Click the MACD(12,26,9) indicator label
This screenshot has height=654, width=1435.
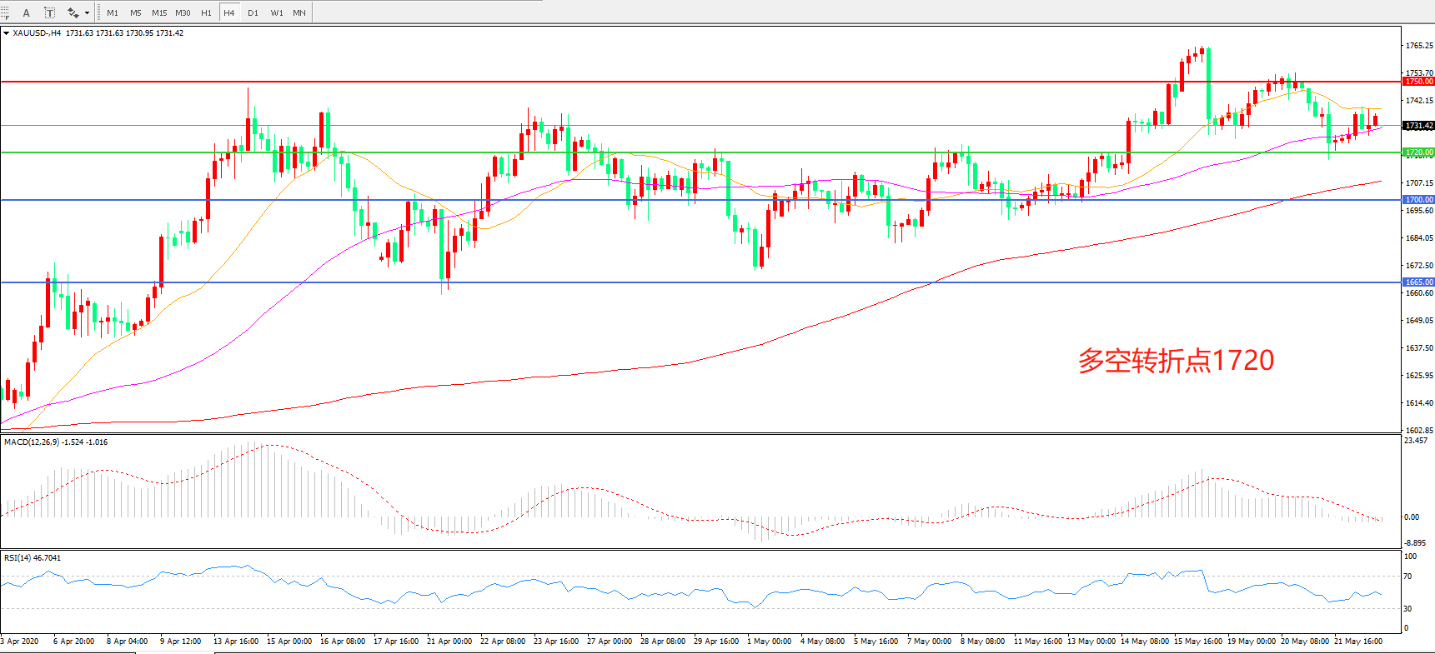(x=32, y=442)
